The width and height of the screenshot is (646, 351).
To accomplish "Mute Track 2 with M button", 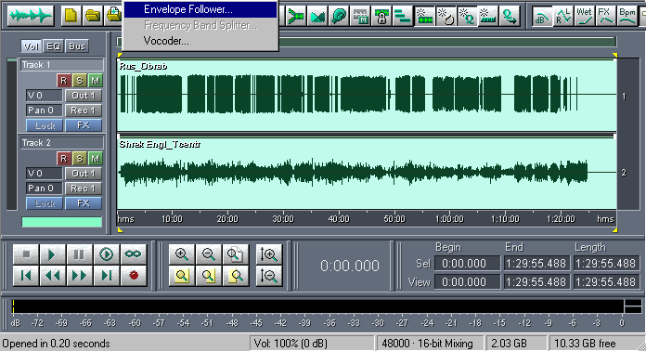I will [x=96, y=158].
